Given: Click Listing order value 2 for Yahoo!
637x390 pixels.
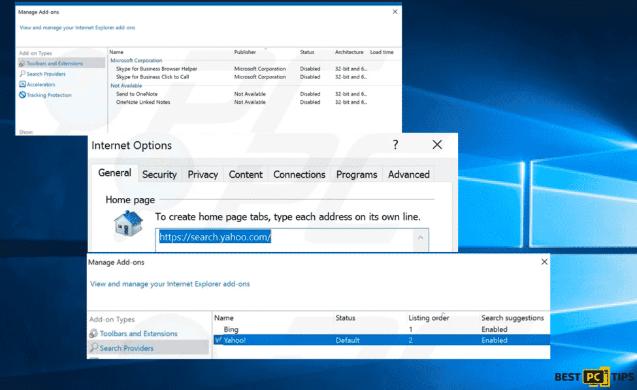Looking at the screenshot, I should (x=410, y=340).
